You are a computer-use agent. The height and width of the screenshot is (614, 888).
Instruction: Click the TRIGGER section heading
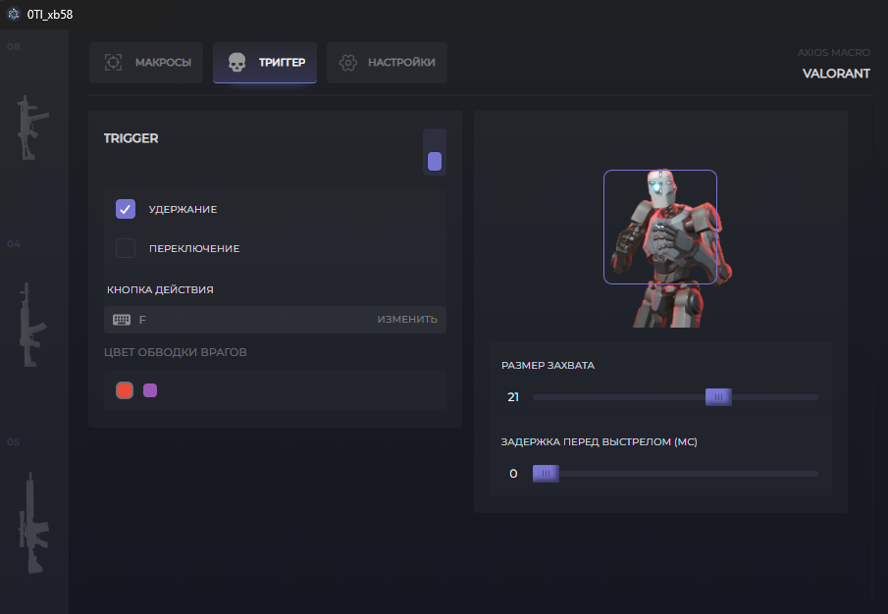(131, 138)
